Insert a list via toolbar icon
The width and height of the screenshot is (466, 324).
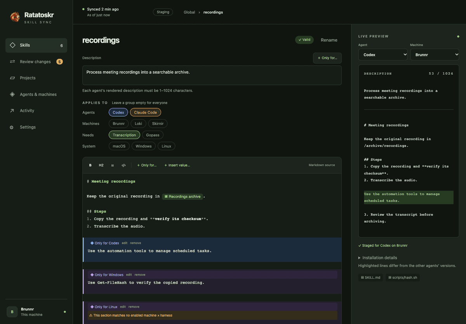click(113, 165)
